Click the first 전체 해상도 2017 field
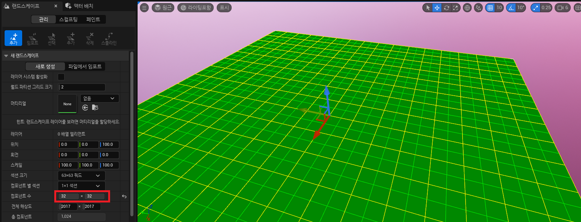 pos(67,207)
